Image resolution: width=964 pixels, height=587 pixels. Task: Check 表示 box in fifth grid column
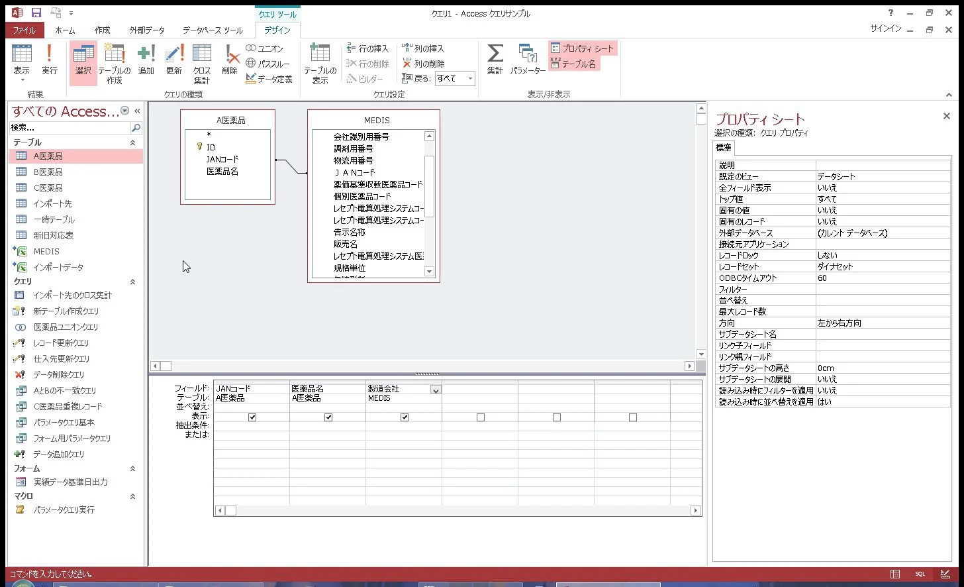pyautogui.click(x=557, y=417)
